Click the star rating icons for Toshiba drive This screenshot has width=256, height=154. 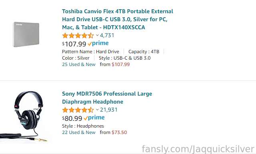(x=78, y=36)
